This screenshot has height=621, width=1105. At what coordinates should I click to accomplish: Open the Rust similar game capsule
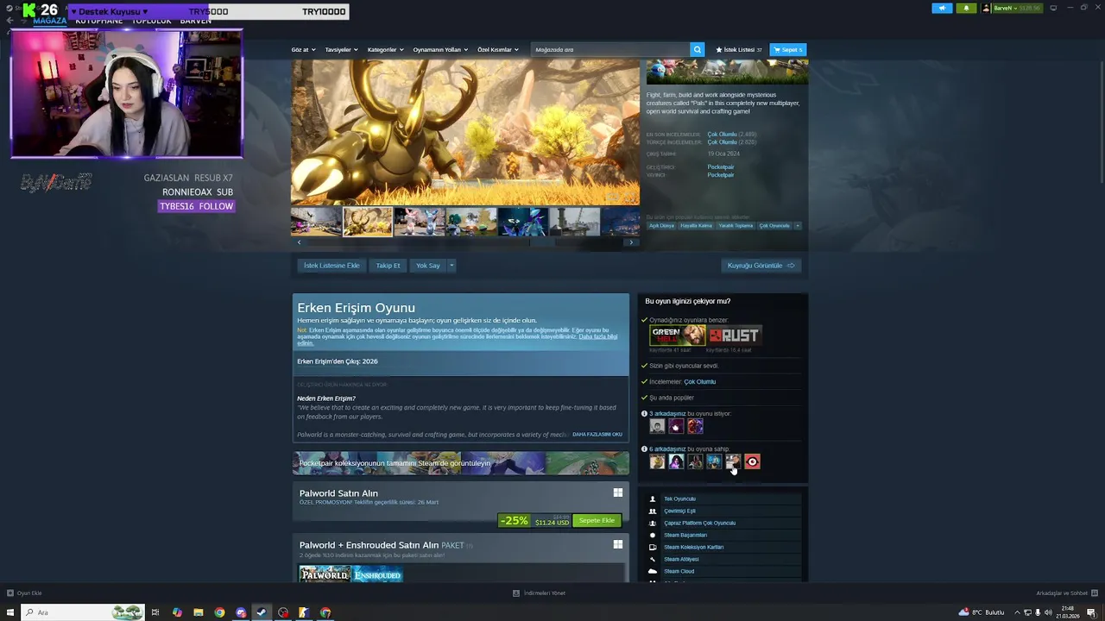point(734,336)
